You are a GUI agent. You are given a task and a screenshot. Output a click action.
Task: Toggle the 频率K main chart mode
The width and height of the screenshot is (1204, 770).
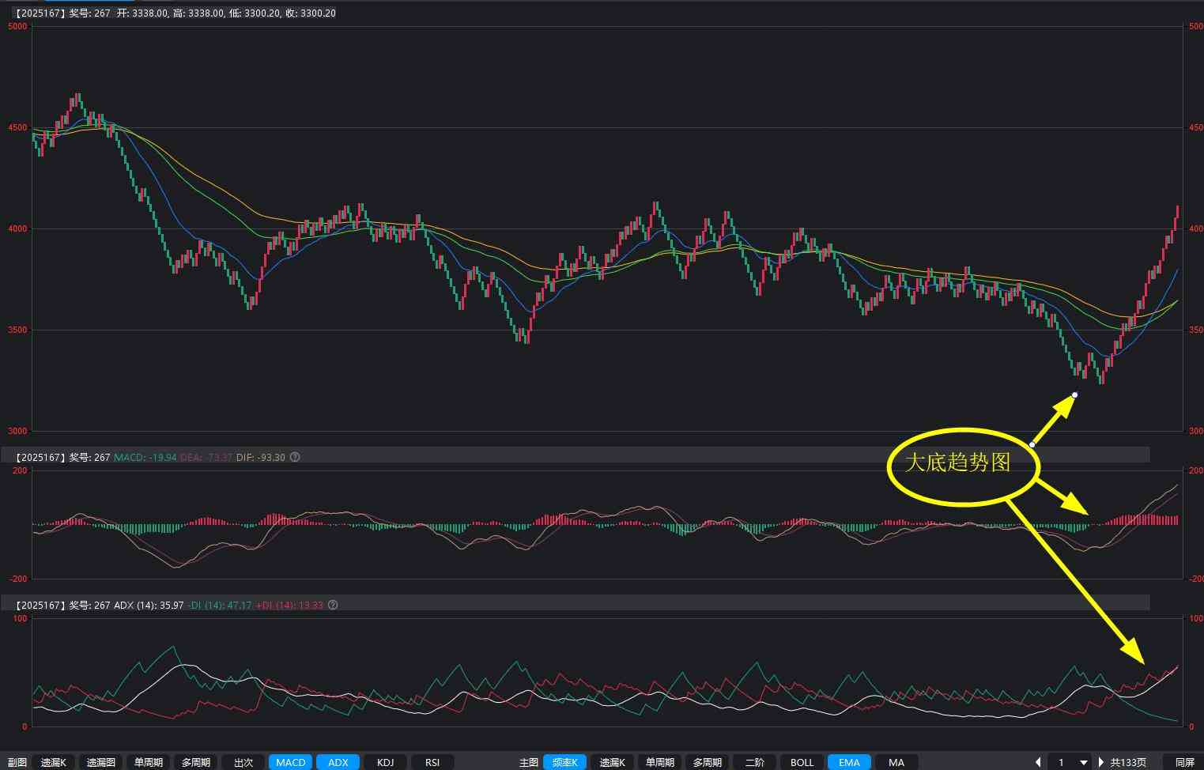click(x=564, y=762)
